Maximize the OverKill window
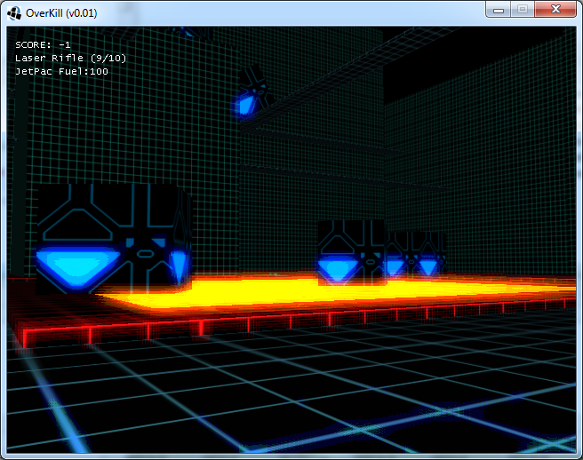The height and width of the screenshot is (460, 583). pyautogui.click(x=523, y=9)
